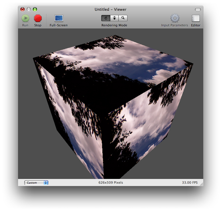Viewport: 221px width, 211px height.
Task: Click the window resize grip corner
Action: pyautogui.click(x=200, y=183)
